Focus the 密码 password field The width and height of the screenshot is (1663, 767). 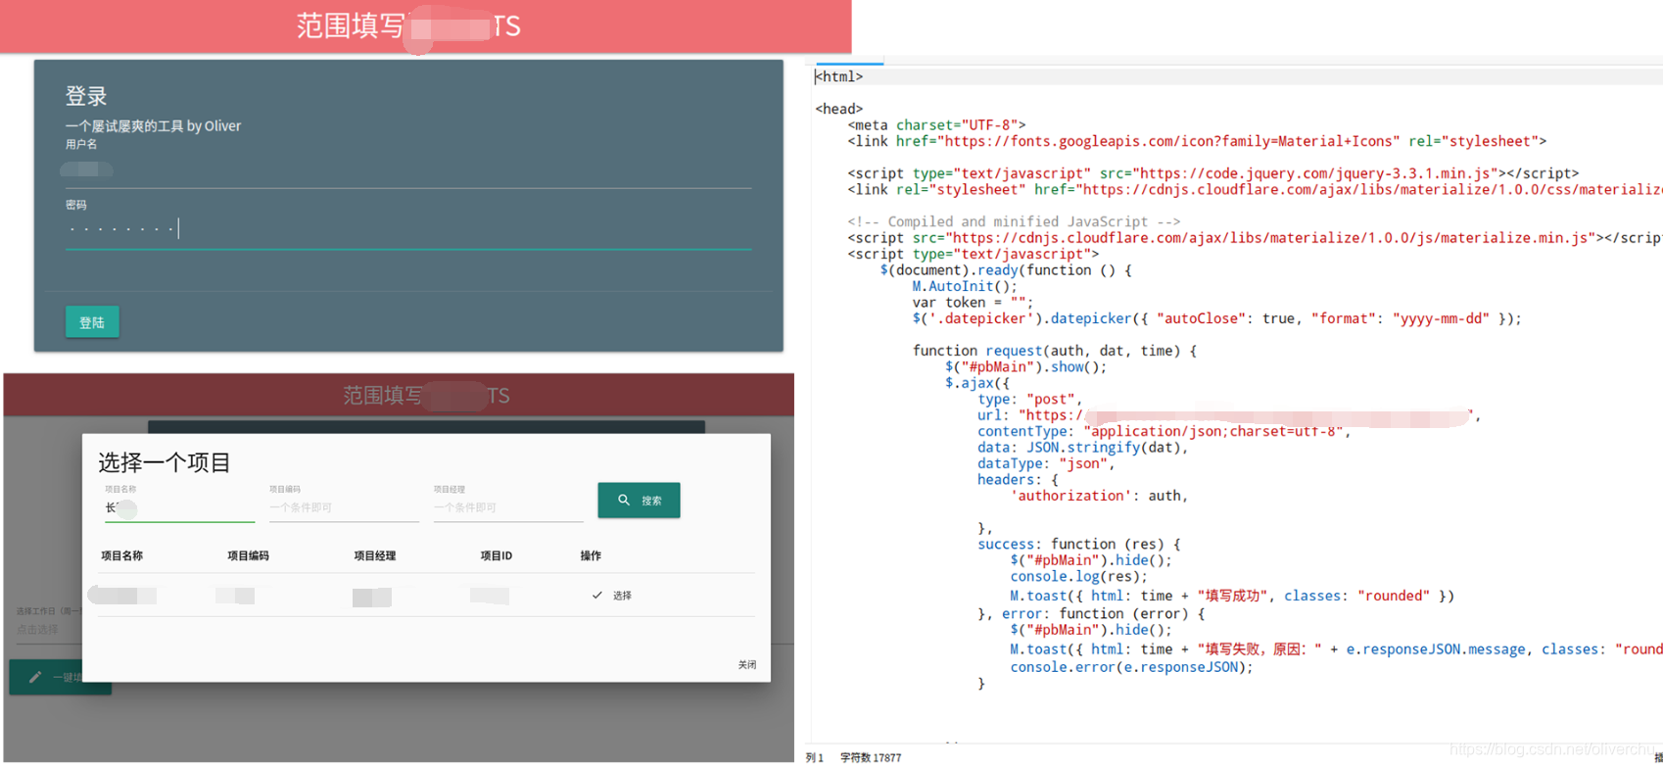[408, 230]
